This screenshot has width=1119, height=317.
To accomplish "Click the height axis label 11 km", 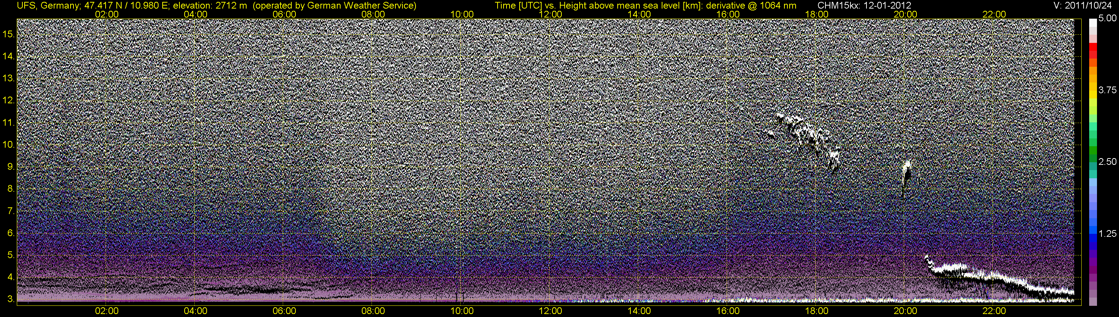I will tap(9, 122).
